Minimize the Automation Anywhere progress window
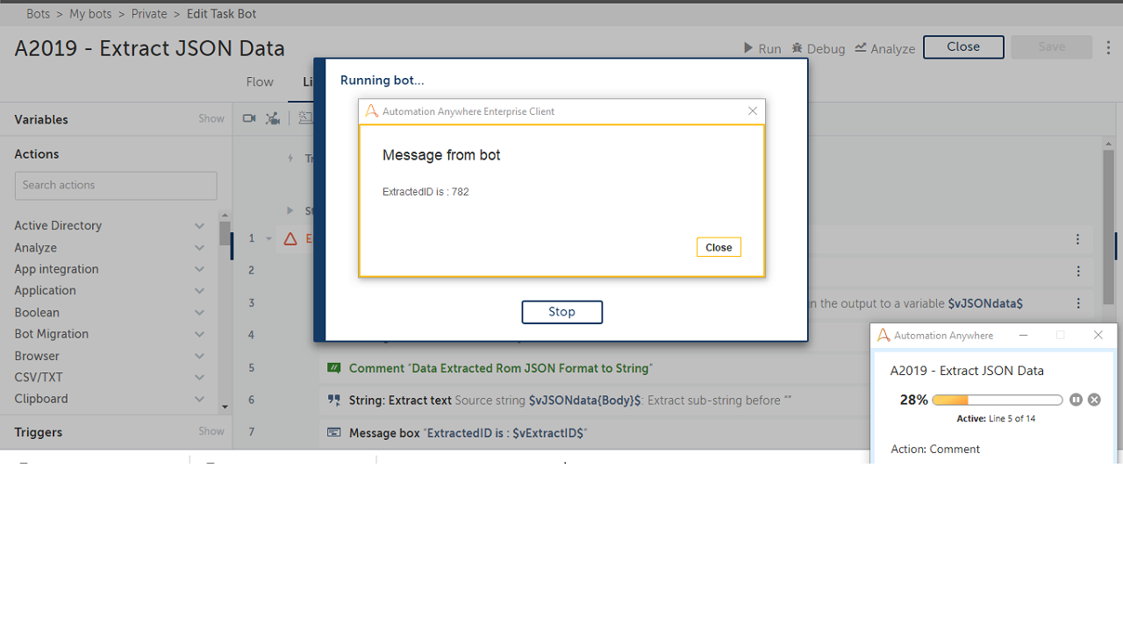The image size is (1123, 631). tap(1023, 336)
